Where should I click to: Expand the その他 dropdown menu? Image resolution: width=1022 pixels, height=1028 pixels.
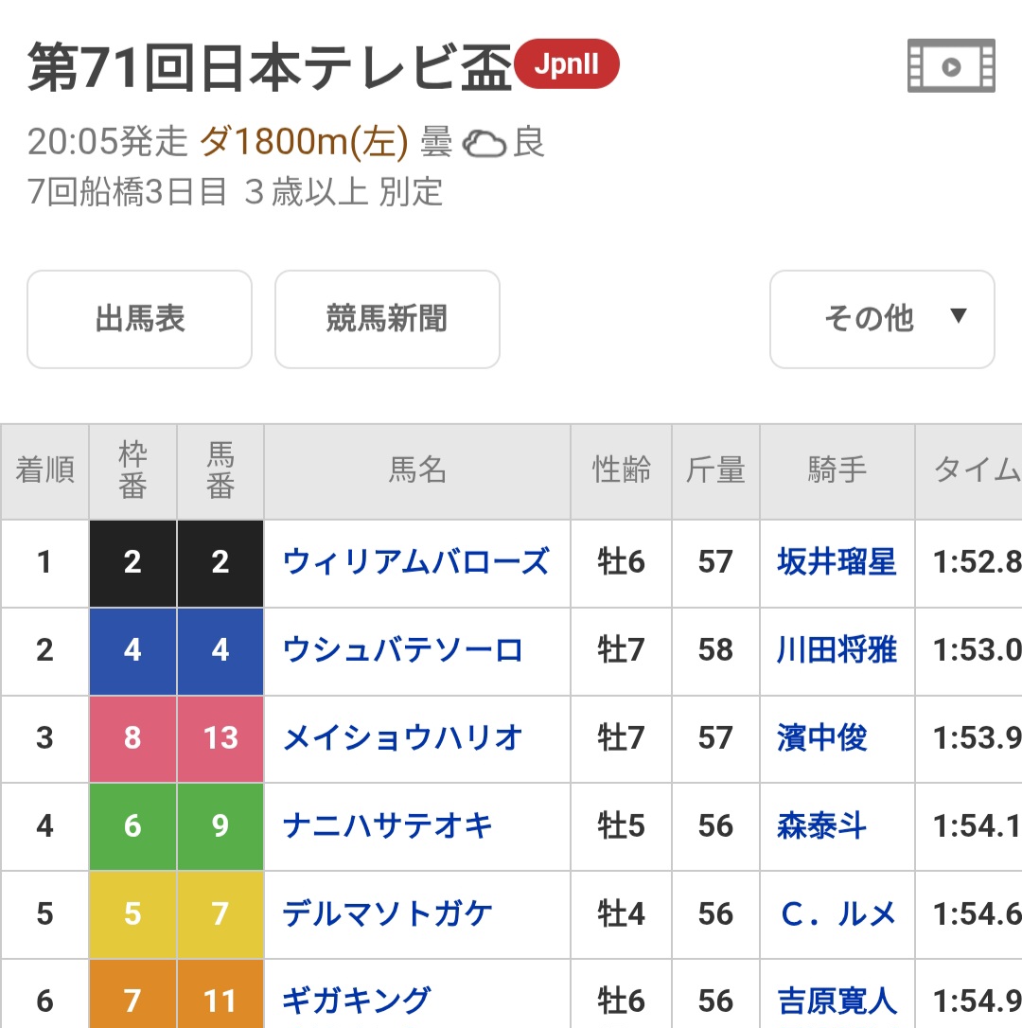tap(881, 319)
